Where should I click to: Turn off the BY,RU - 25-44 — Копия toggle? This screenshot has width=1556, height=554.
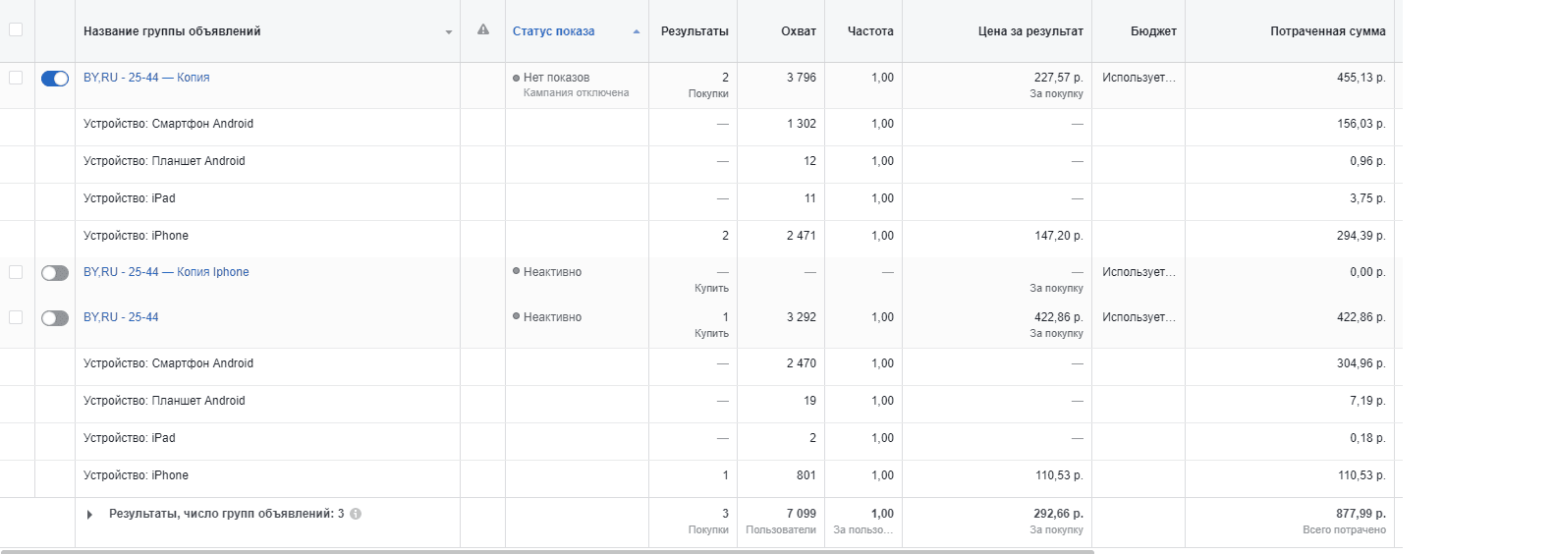click(55, 79)
